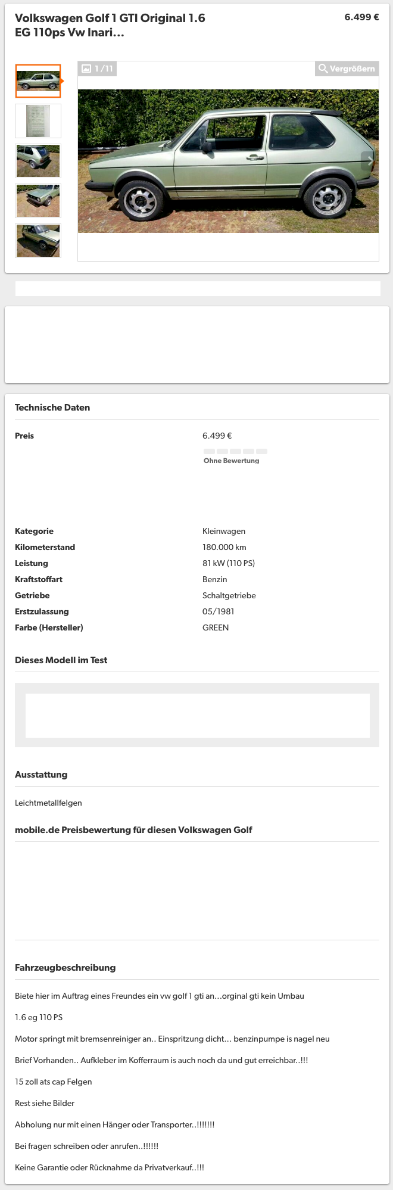Click the Fahrzeugbeschreibung heading
393x1190 pixels.
65,968
